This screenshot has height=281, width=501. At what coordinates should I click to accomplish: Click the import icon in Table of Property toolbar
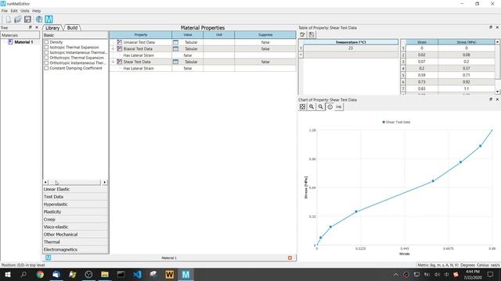click(x=302, y=34)
